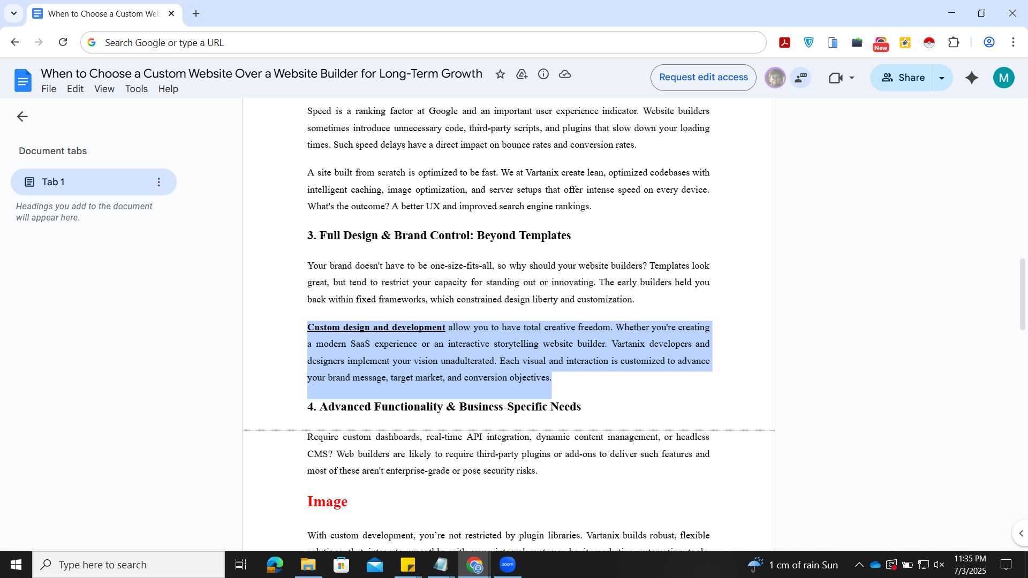Click the Windows taskbar search box
This screenshot has height=578, width=1028.
coord(128,565)
